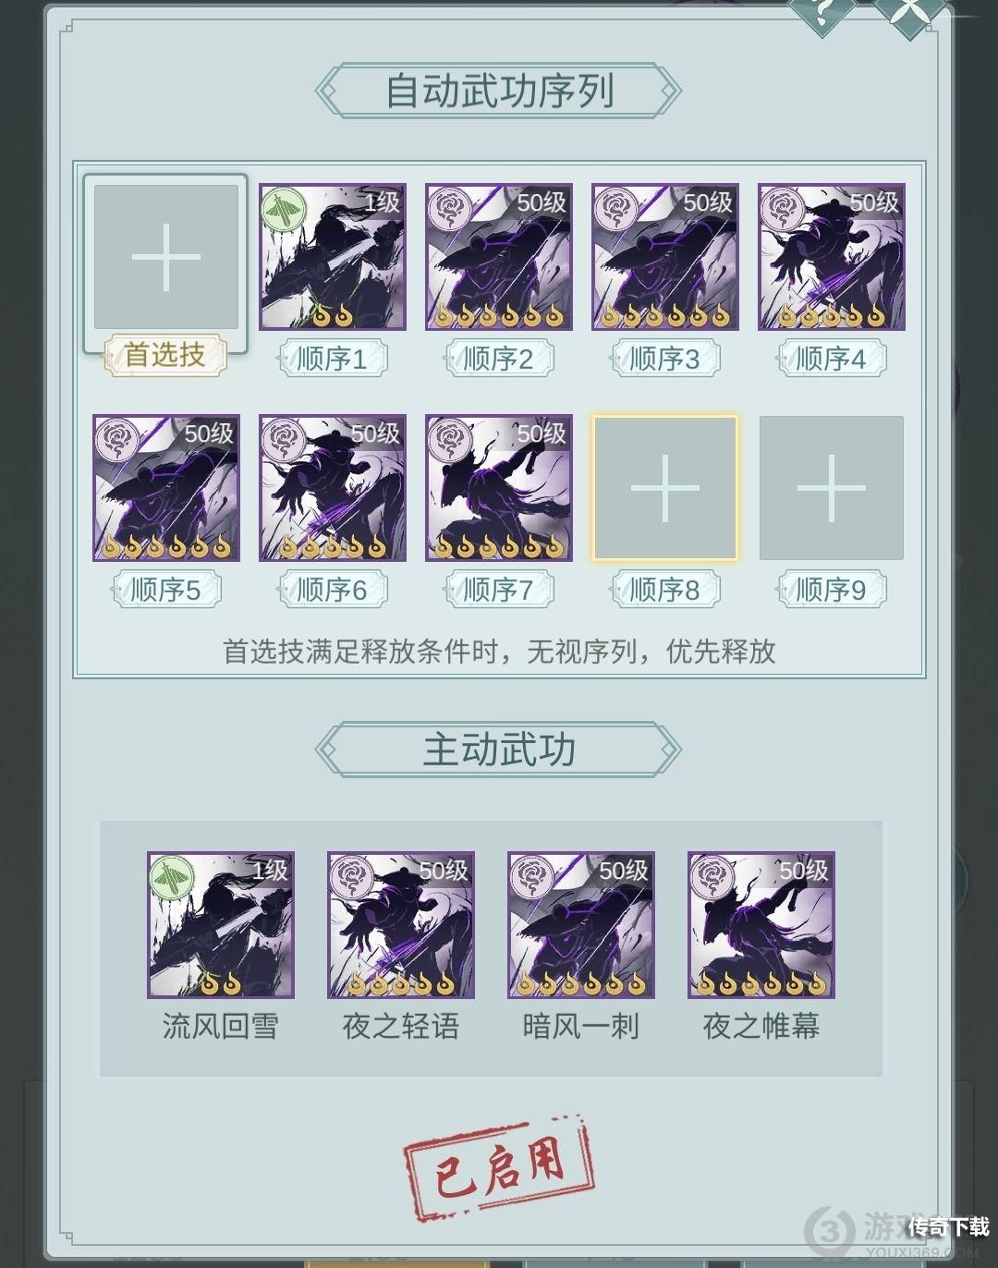
Task: Select the skill icon in 顺序6
Action: 333,488
